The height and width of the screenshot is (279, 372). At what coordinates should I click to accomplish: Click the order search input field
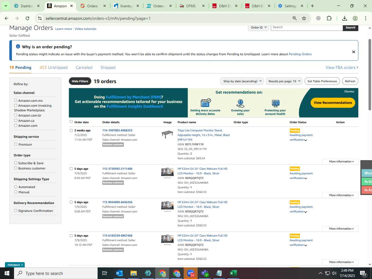pyautogui.click(x=307, y=27)
